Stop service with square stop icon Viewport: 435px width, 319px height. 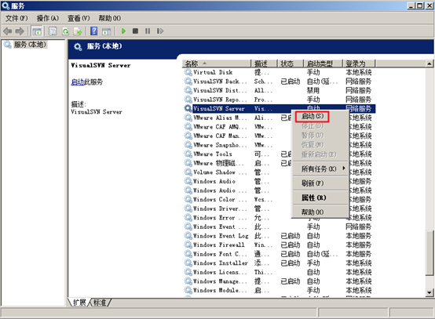135,31
